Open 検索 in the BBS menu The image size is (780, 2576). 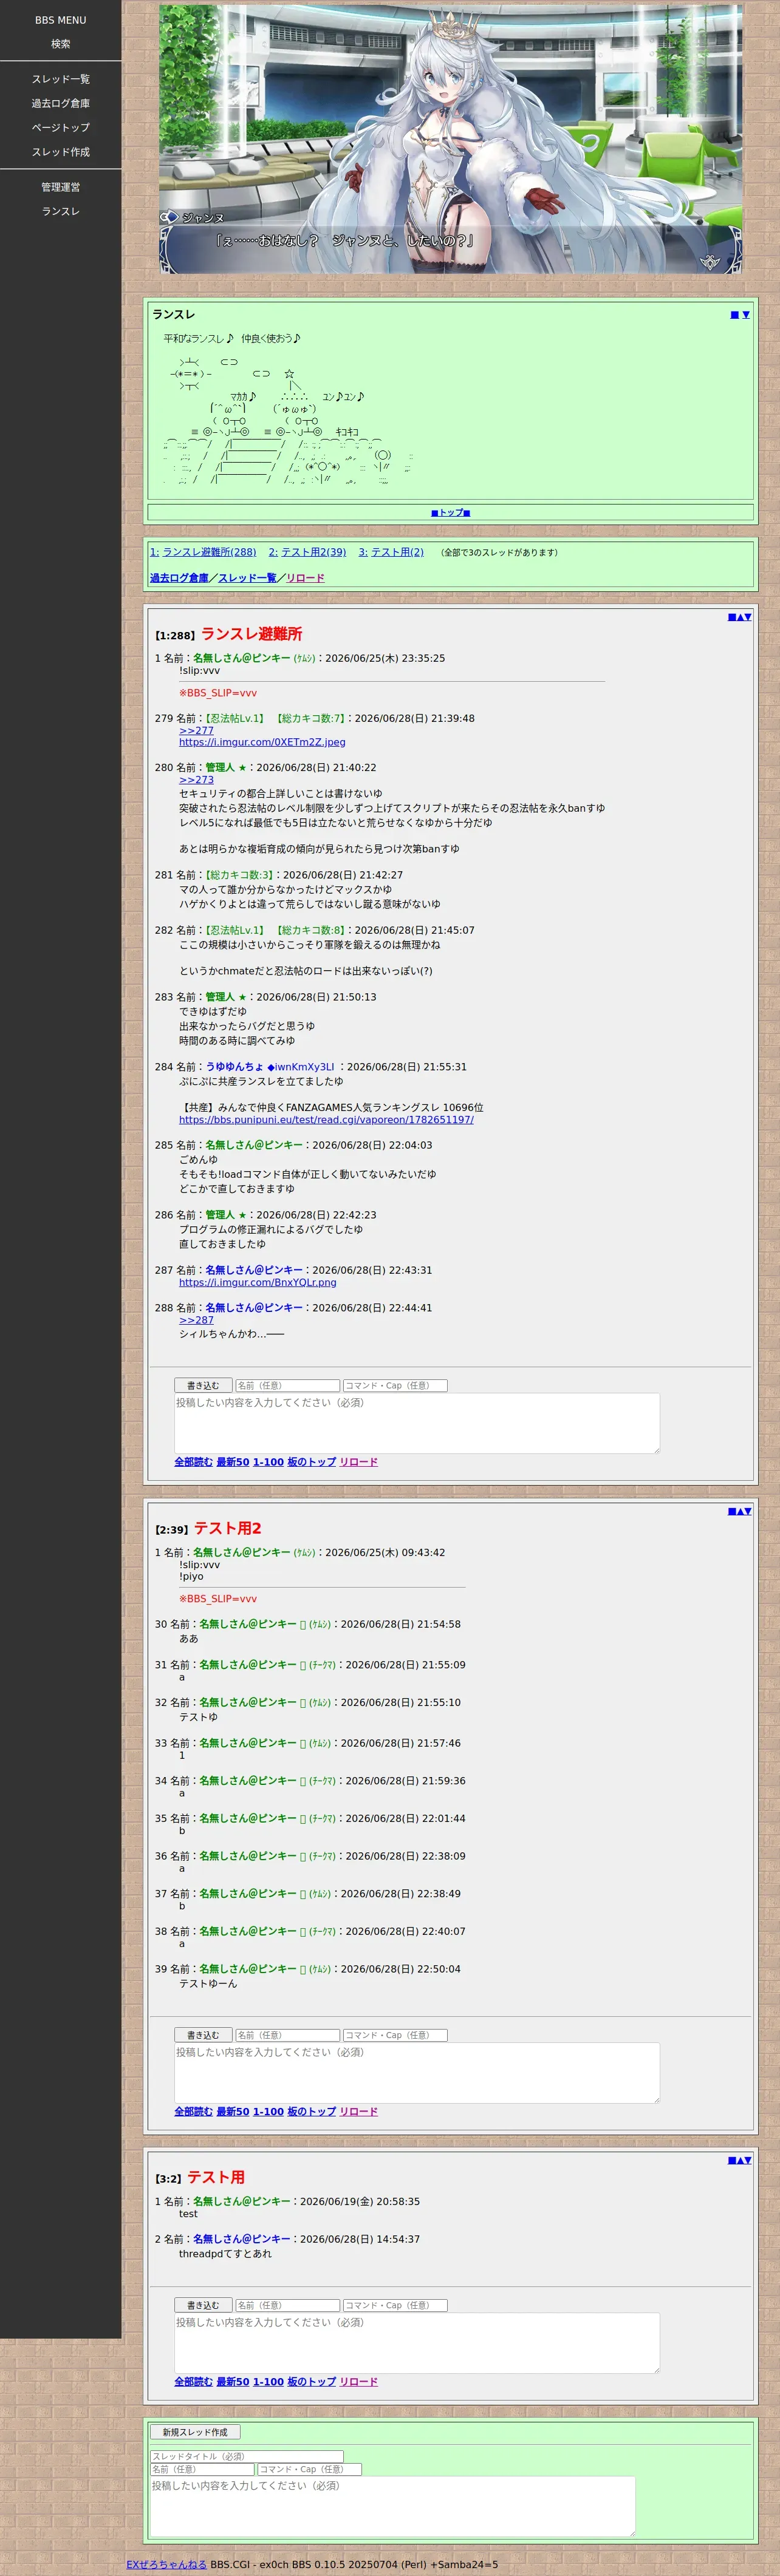click(61, 44)
